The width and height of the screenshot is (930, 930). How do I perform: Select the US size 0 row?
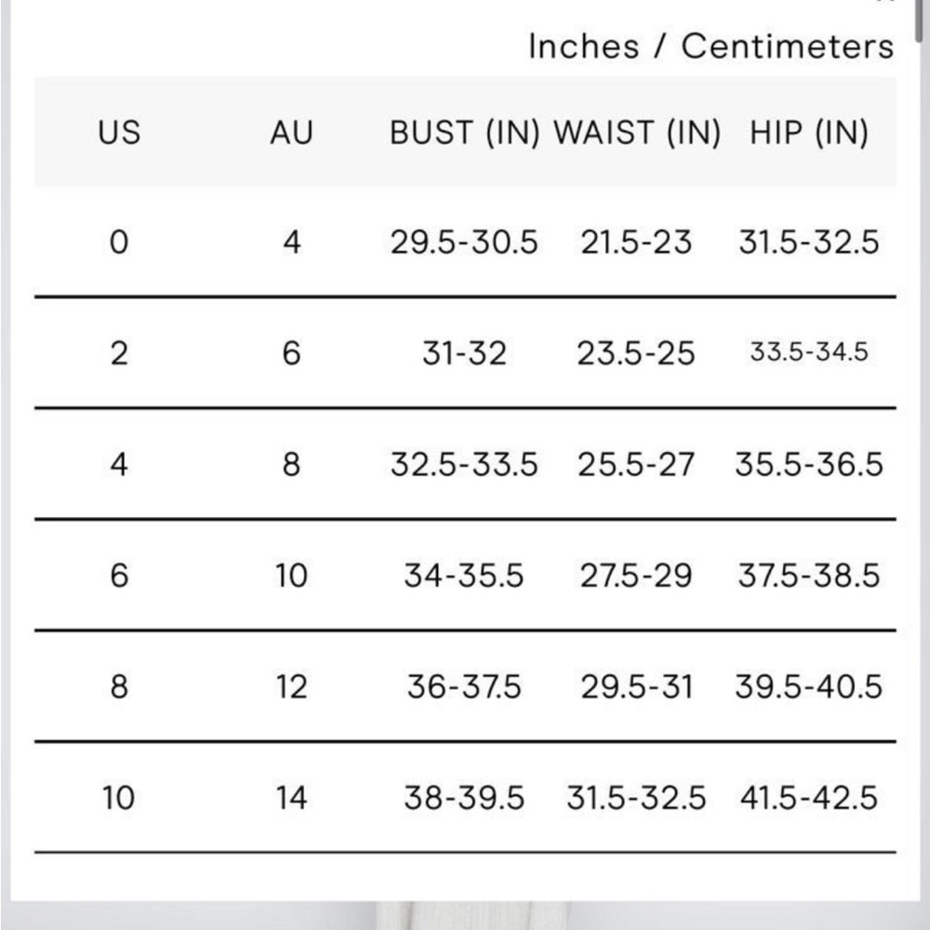pos(465,242)
